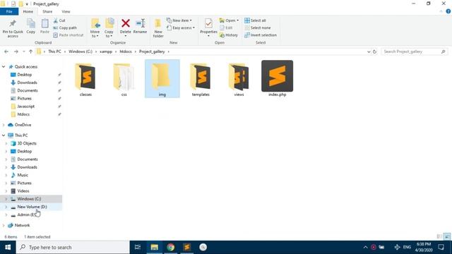Viewport: 452px width, 254px height.
Task: Click xampp in the address path
Action: [106, 52]
